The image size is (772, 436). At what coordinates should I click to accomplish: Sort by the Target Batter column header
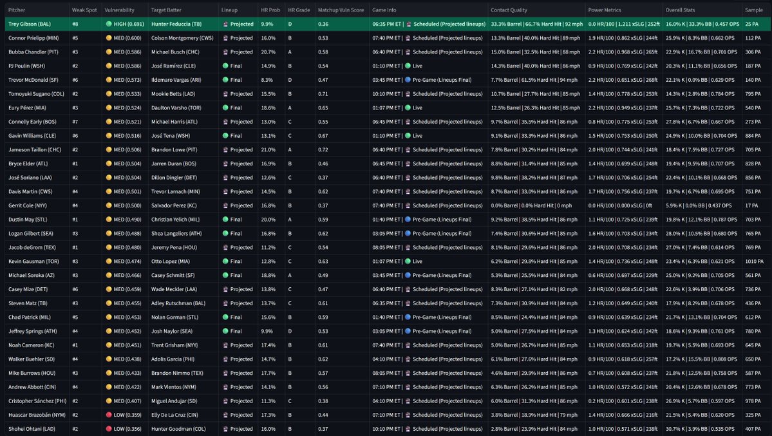pos(166,10)
